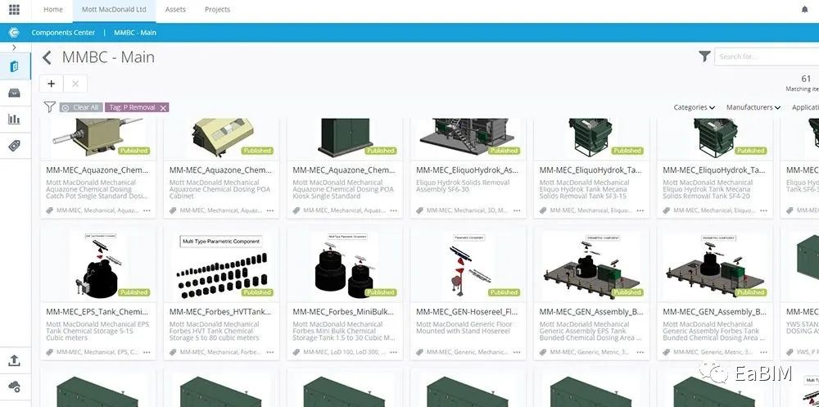Viewport: 819px width, 407px height.
Task: Switch to the Assets tab
Action: tap(174, 10)
